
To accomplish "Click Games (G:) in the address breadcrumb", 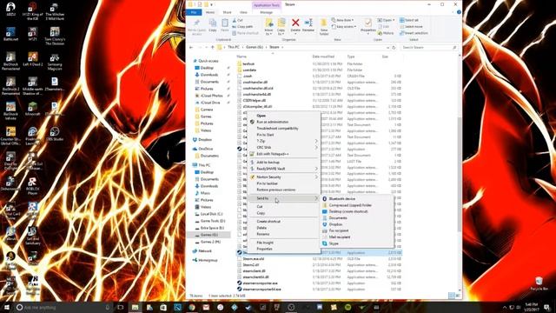I will pyautogui.click(x=255, y=47).
